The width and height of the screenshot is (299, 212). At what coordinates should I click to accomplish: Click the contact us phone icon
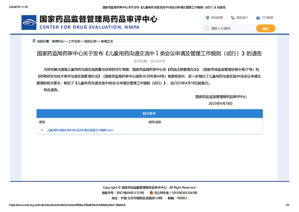(233, 18)
